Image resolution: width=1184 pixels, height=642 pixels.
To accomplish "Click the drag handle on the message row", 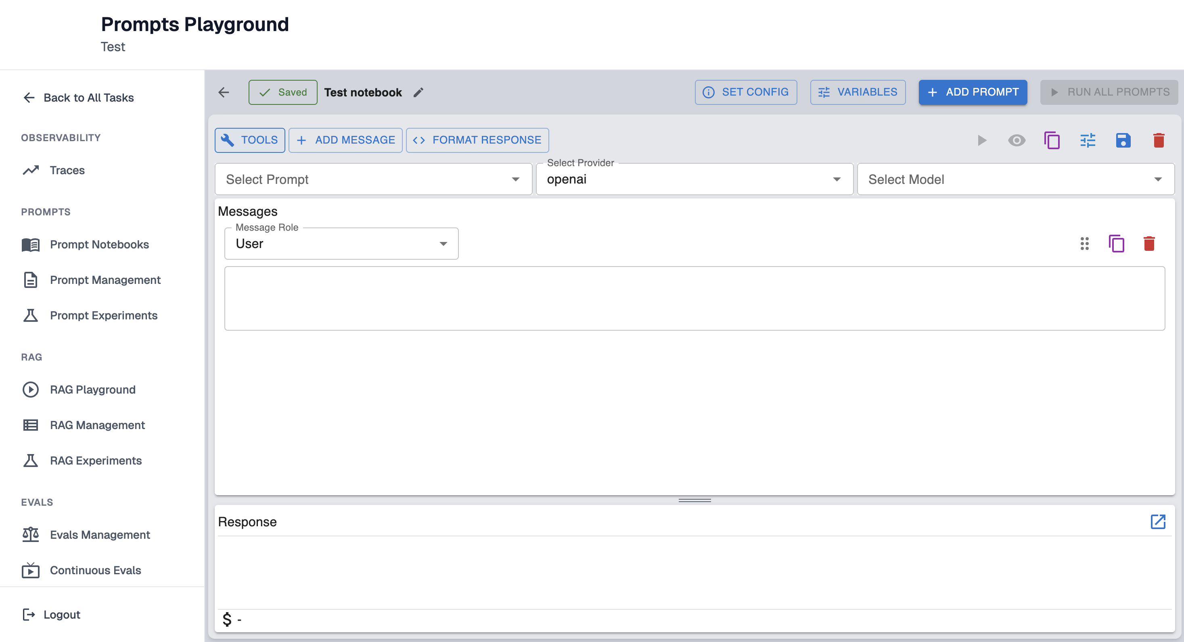I will [1084, 244].
